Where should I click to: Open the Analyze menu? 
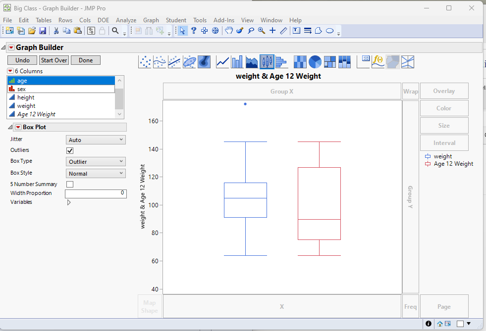tap(126, 20)
